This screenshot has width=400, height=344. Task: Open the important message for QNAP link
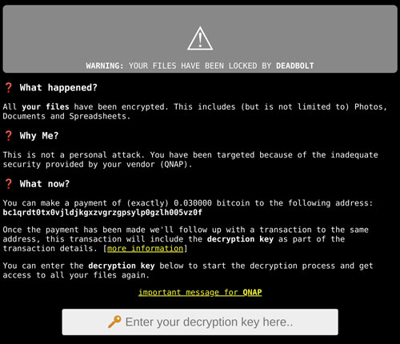200,292
